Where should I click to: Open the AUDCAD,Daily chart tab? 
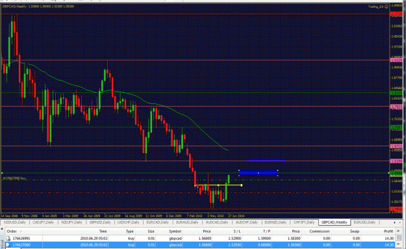click(x=217, y=222)
